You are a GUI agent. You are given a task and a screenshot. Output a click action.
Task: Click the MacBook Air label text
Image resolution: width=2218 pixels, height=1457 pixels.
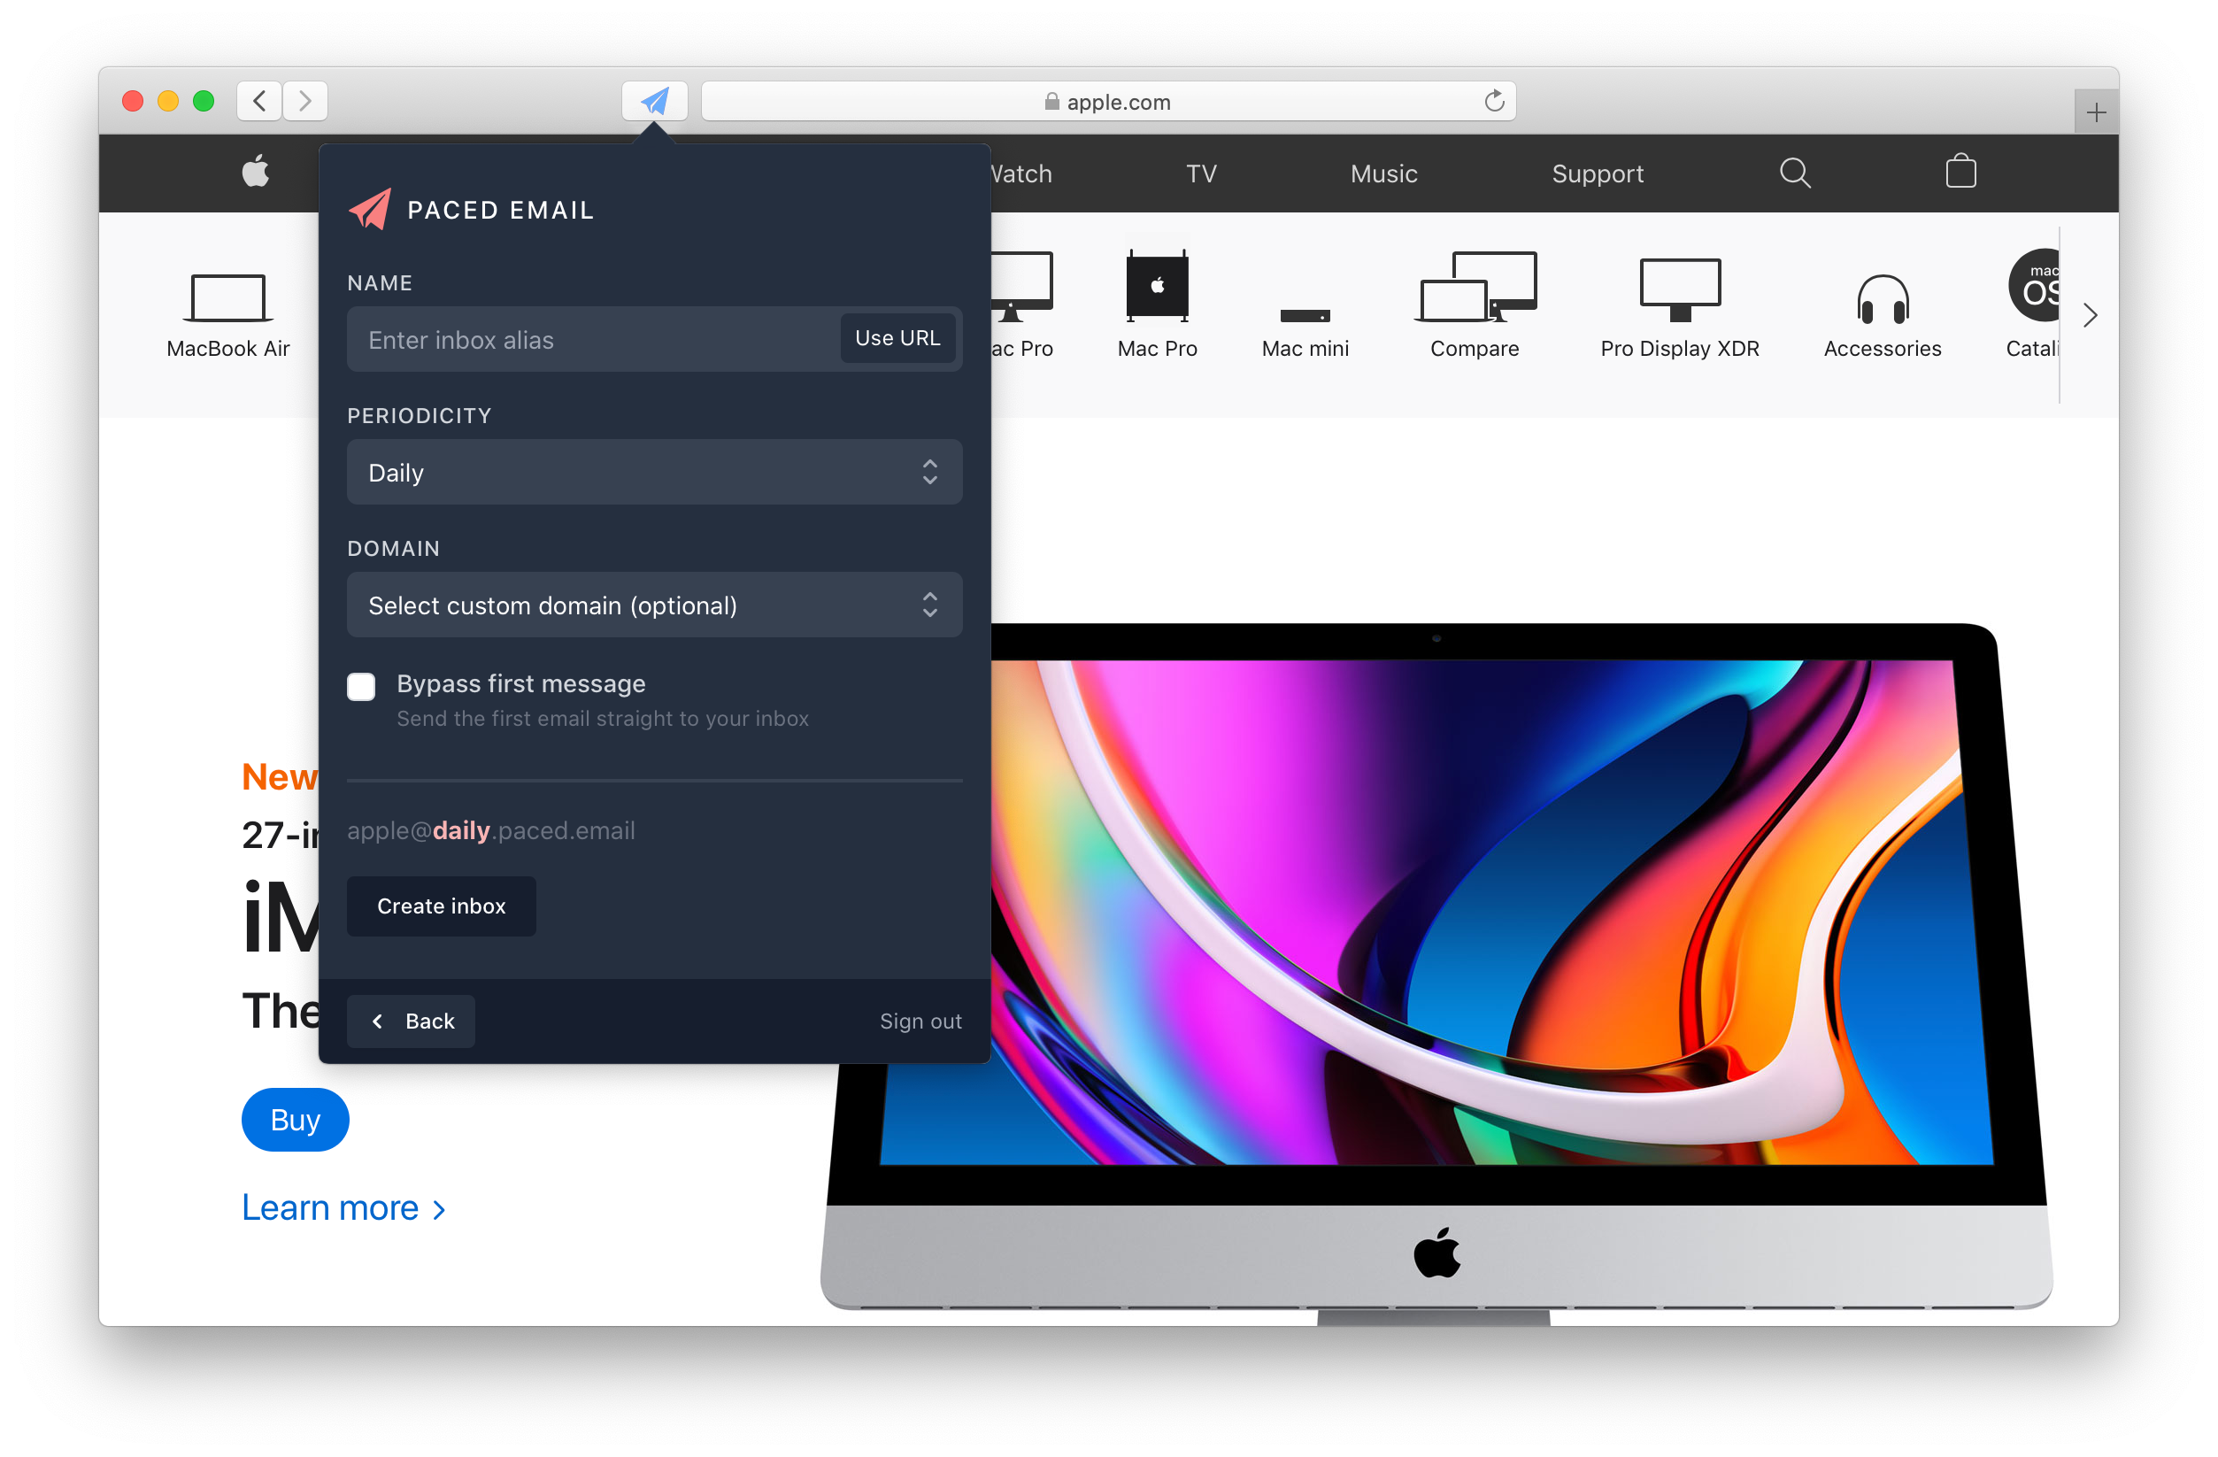(x=228, y=348)
